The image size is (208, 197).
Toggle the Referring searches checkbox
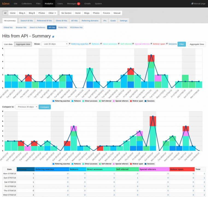click(69, 44)
